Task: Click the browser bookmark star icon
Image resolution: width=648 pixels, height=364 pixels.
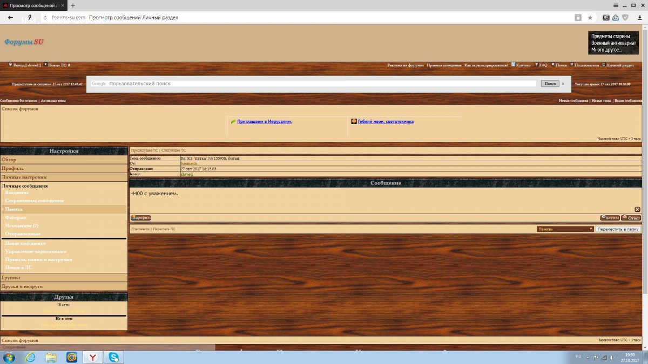Action: [590, 17]
